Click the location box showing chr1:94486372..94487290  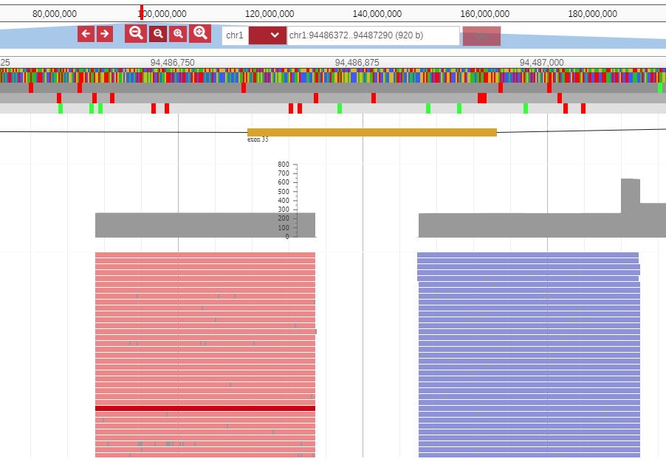373,35
